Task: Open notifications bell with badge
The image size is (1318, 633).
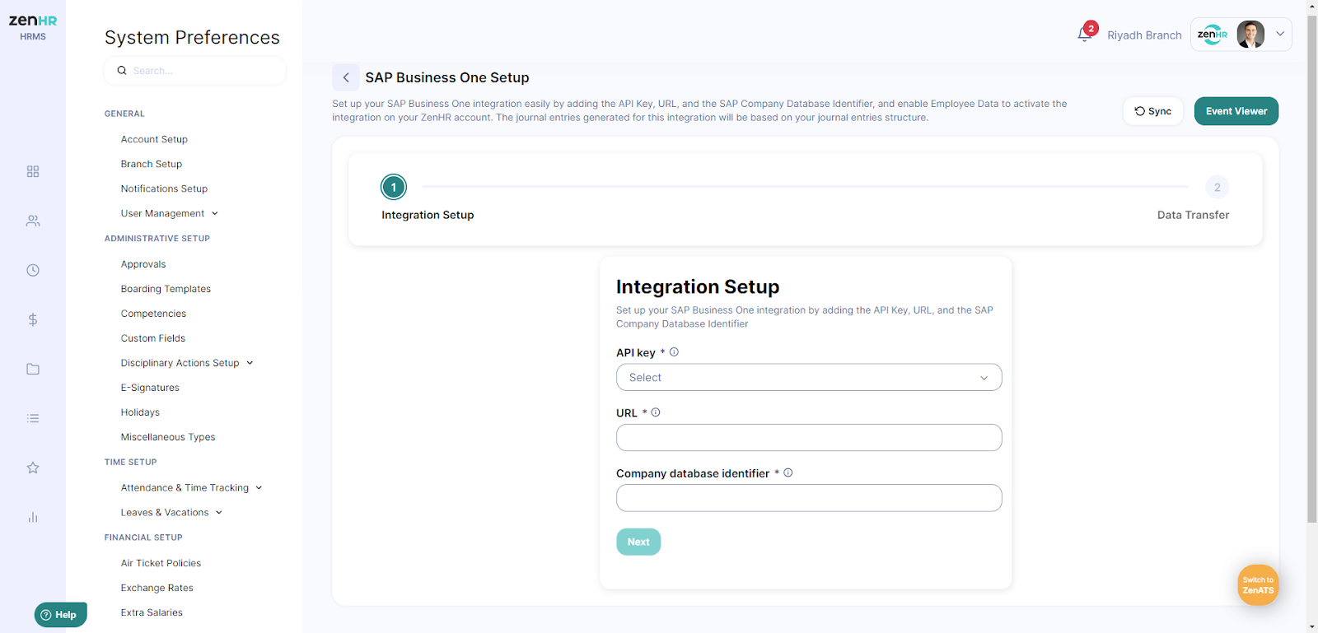Action: (1086, 34)
